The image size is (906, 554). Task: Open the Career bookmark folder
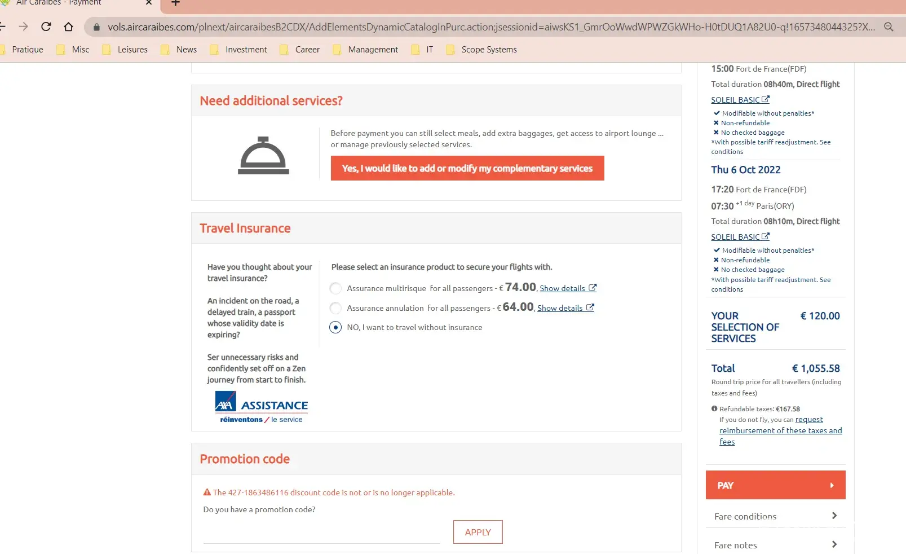(300, 50)
